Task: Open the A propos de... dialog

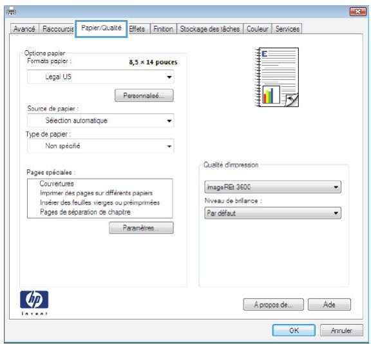Action: (x=274, y=304)
